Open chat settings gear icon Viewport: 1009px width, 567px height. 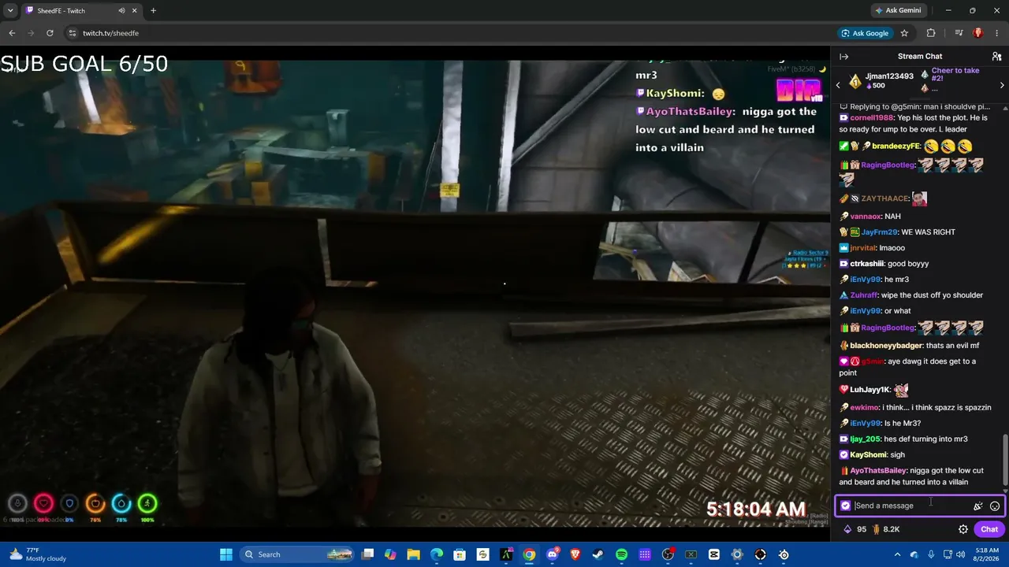962,529
